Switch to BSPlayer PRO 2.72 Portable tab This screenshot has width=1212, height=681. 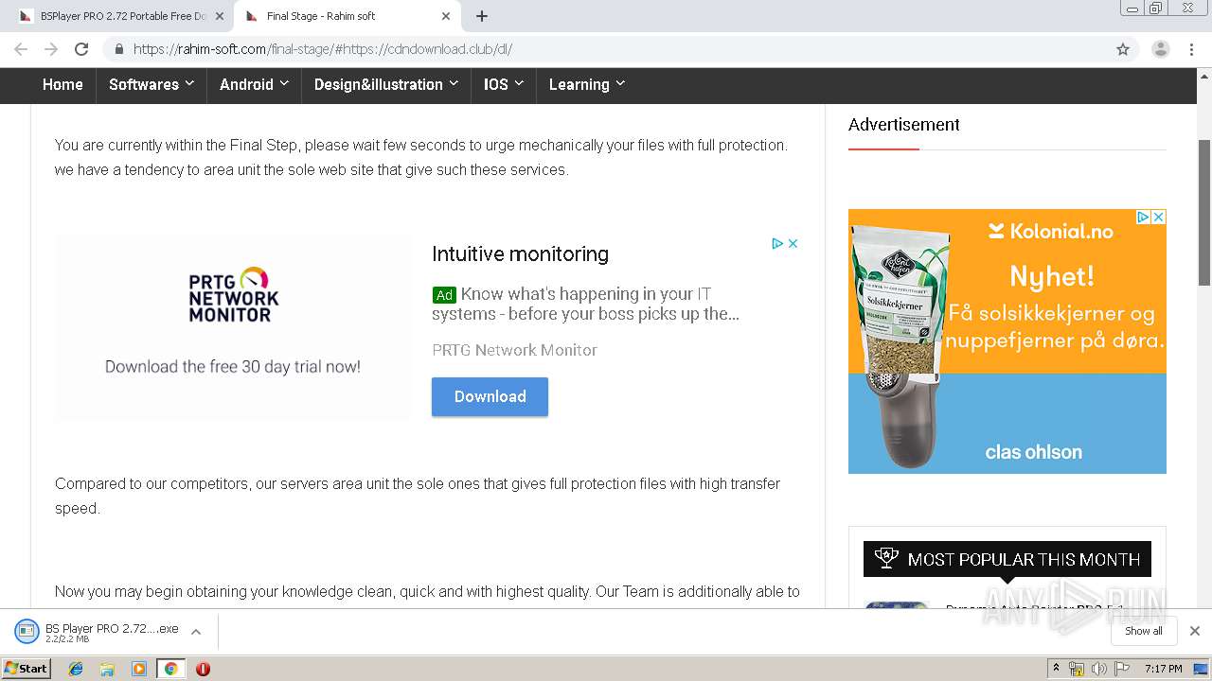[x=120, y=16]
